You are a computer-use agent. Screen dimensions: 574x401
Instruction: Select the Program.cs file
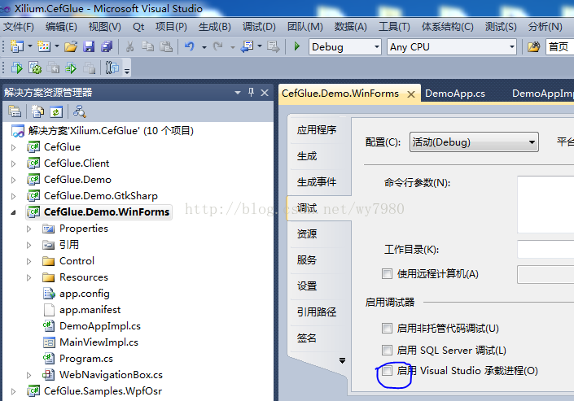(x=86, y=359)
